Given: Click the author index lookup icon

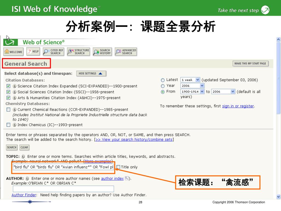Looking at the screenshot, I should [127, 178].
